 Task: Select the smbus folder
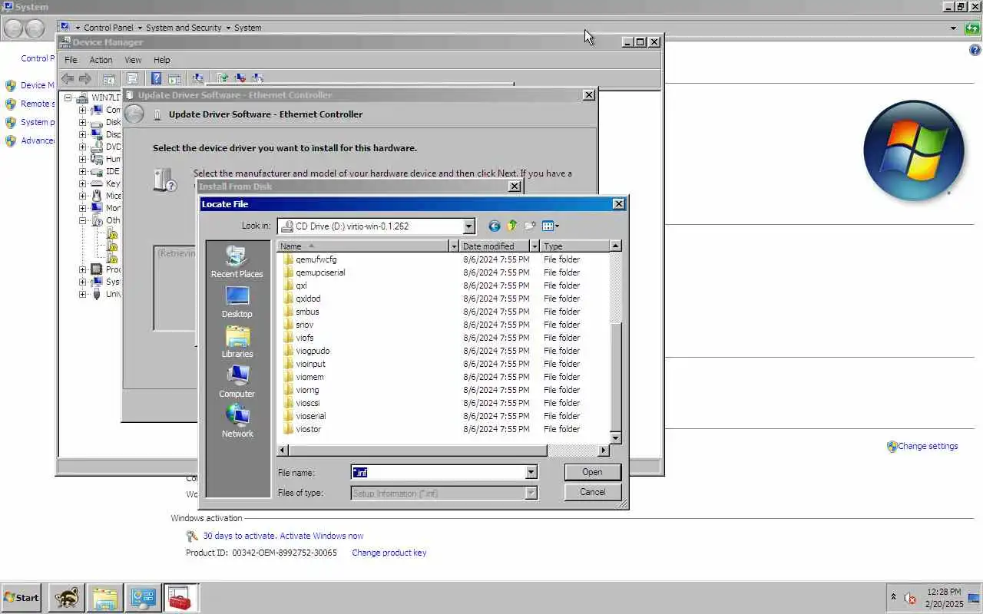click(x=306, y=312)
